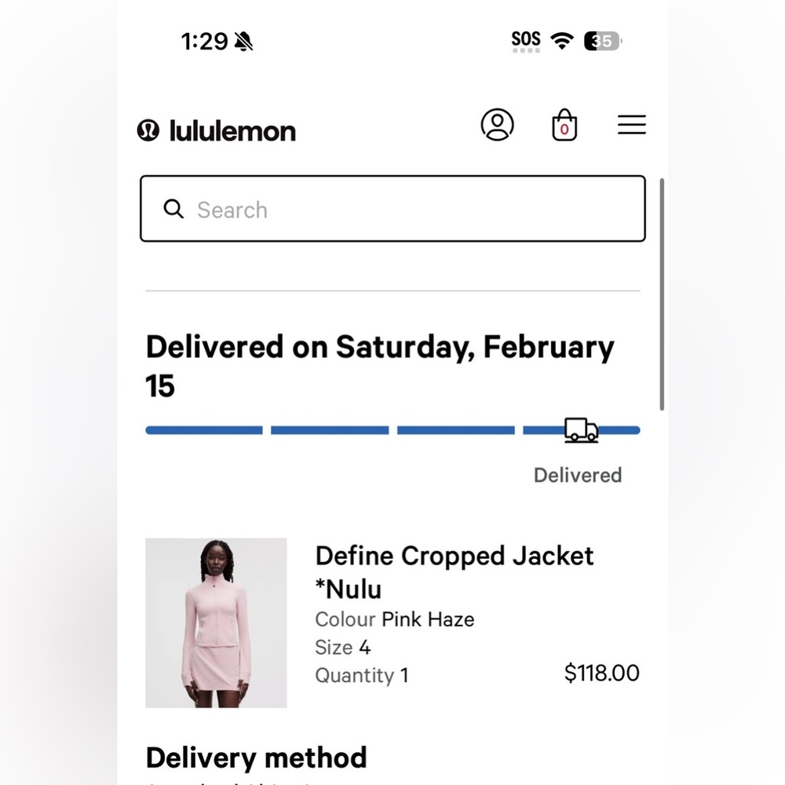Tap the battery level indicator
The height and width of the screenshot is (785, 785).
coord(603,41)
